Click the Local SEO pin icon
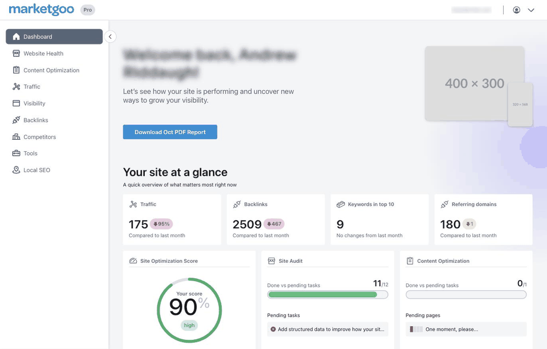The width and height of the screenshot is (547, 349). tap(16, 170)
